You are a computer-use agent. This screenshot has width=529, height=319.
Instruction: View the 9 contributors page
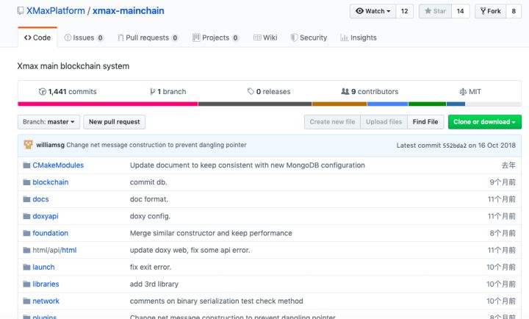[370, 91]
